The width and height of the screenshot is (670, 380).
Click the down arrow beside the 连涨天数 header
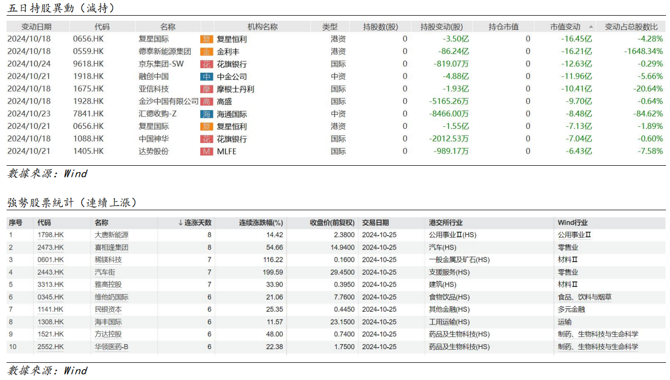181,222
